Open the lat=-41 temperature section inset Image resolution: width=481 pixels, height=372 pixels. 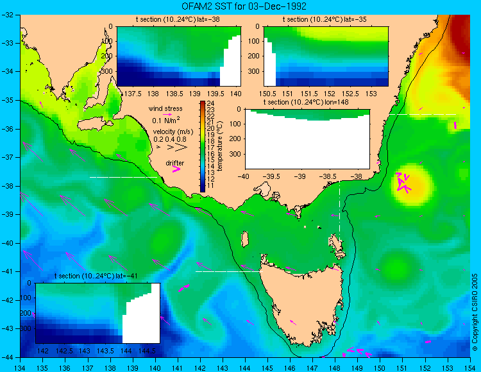pyautogui.click(x=98, y=313)
